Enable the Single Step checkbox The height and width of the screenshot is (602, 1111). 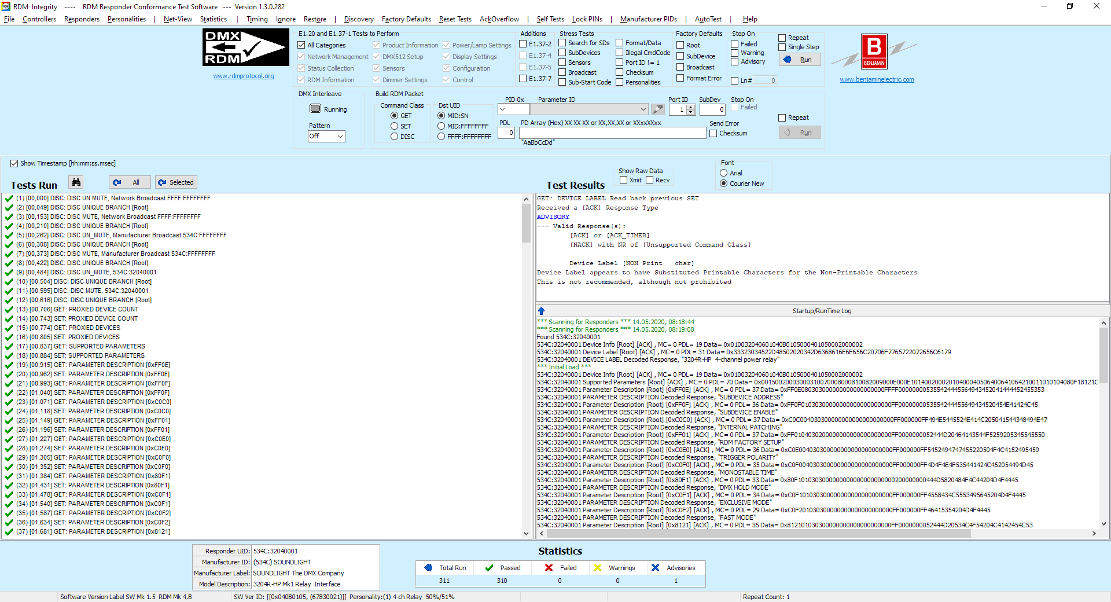coord(782,47)
